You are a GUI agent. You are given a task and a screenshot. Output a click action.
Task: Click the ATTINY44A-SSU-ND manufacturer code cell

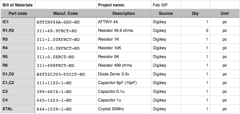coord(65,22)
